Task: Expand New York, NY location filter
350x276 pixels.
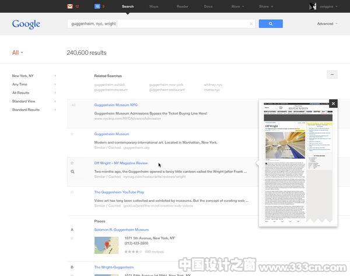Action: click(x=34, y=76)
